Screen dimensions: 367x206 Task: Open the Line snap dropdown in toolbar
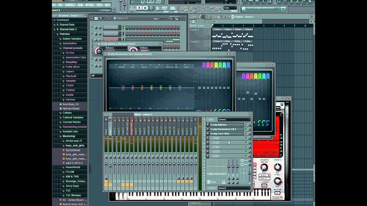(x=230, y=8)
